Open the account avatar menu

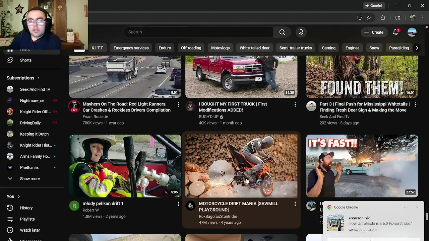coord(412,32)
